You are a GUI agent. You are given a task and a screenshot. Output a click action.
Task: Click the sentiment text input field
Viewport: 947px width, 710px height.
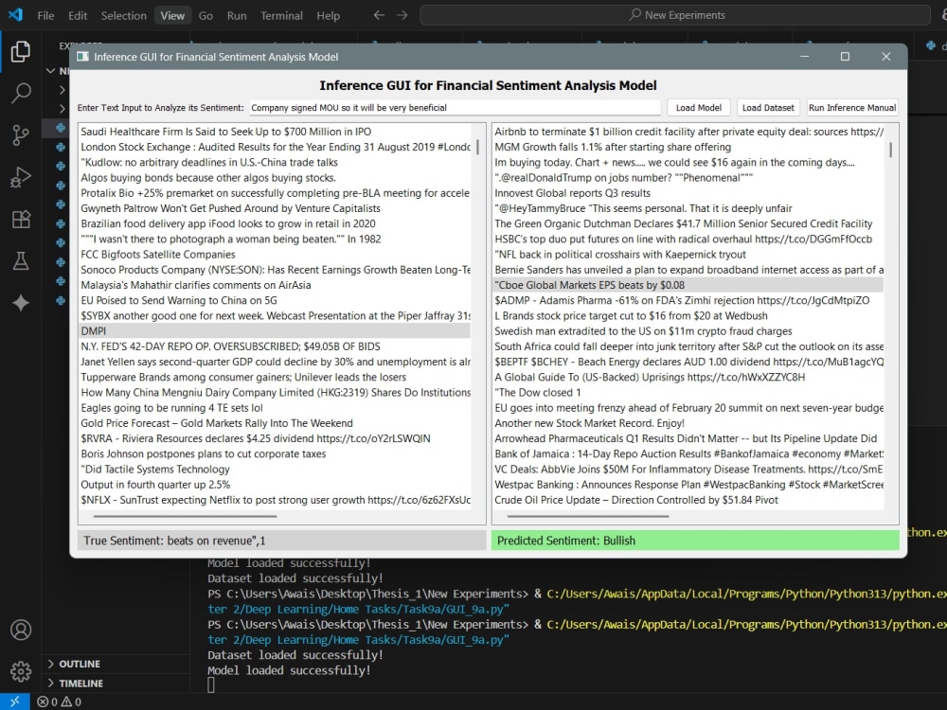point(455,108)
